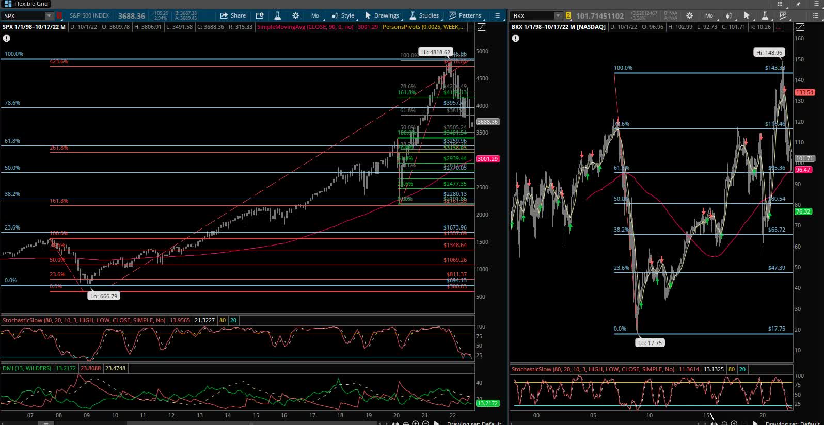The width and height of the screenshot is (824, 425).
Task: Click the Lo: 666.79 label on SPX chart
Action: click(x=104, y=296)
